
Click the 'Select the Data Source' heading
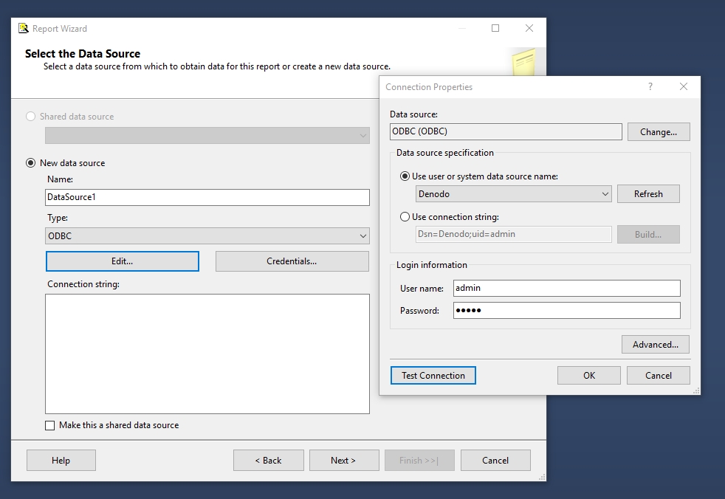(82, 54)
